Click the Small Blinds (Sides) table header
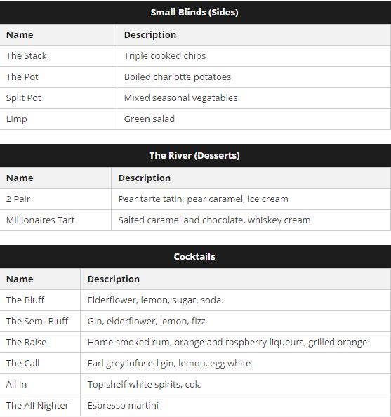 (x=195, y=12)
